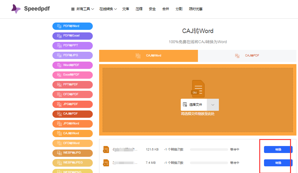Screen dimensions: 298x173
Task: Click 转换 for the 121.6 KB file
Action: [x=278, y=150]
